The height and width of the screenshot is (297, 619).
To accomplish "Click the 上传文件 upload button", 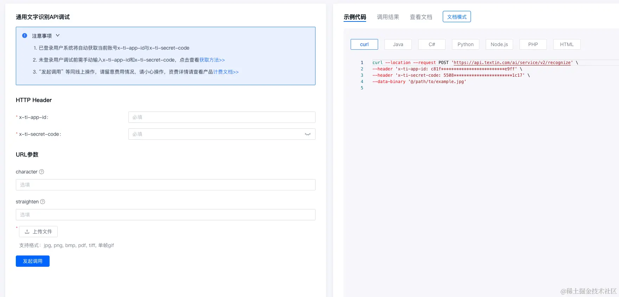I will tap(38, 232).
